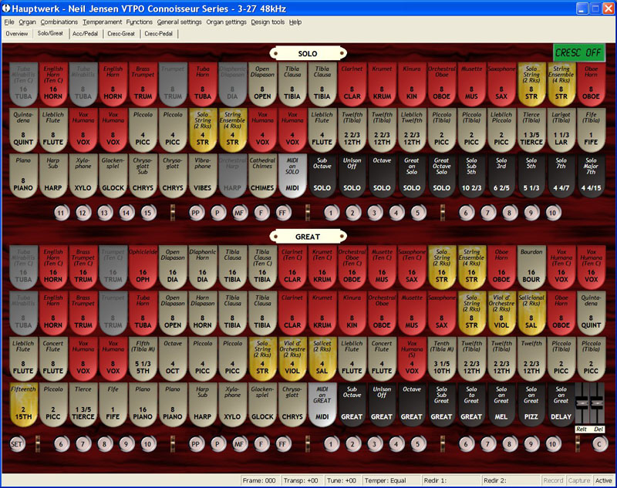Enable the Solo Saxophone 8 SAX stop
Screen dimensions: 617x488
tap(501, 84)
